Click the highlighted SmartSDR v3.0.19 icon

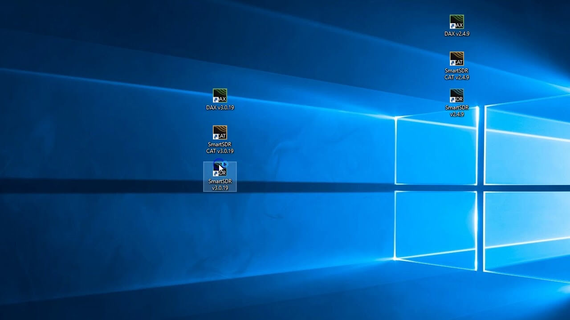coord(220,170)
